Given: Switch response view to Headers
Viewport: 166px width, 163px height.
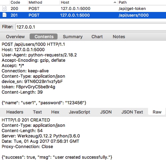Looking at the screenshot, I should 15,112.
